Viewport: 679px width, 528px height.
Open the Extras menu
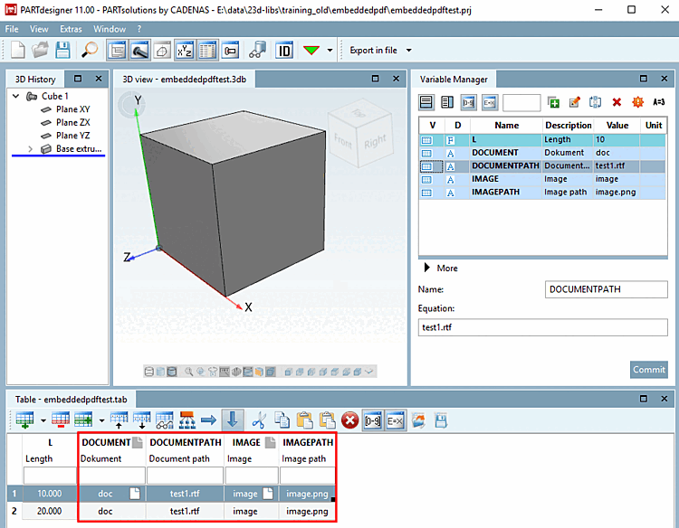click(71, 29)
